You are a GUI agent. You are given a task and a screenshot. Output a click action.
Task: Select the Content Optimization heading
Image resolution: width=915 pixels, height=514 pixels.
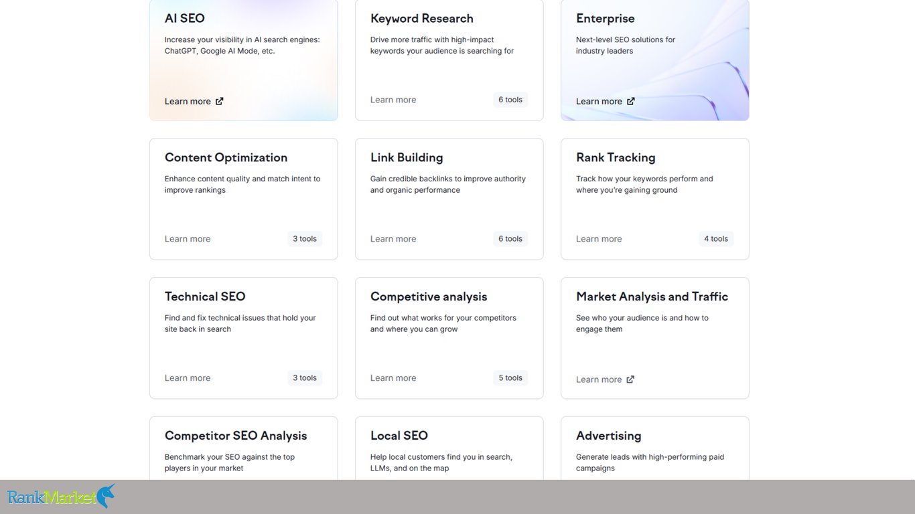pyautogui.click(x=226, y=158)
